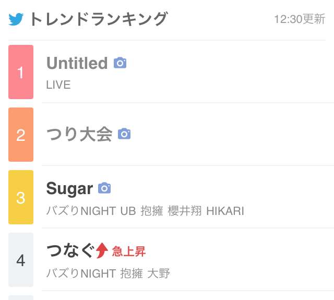Open camera icon next to Sugar
334x300 pixels.
click(104, 188)
